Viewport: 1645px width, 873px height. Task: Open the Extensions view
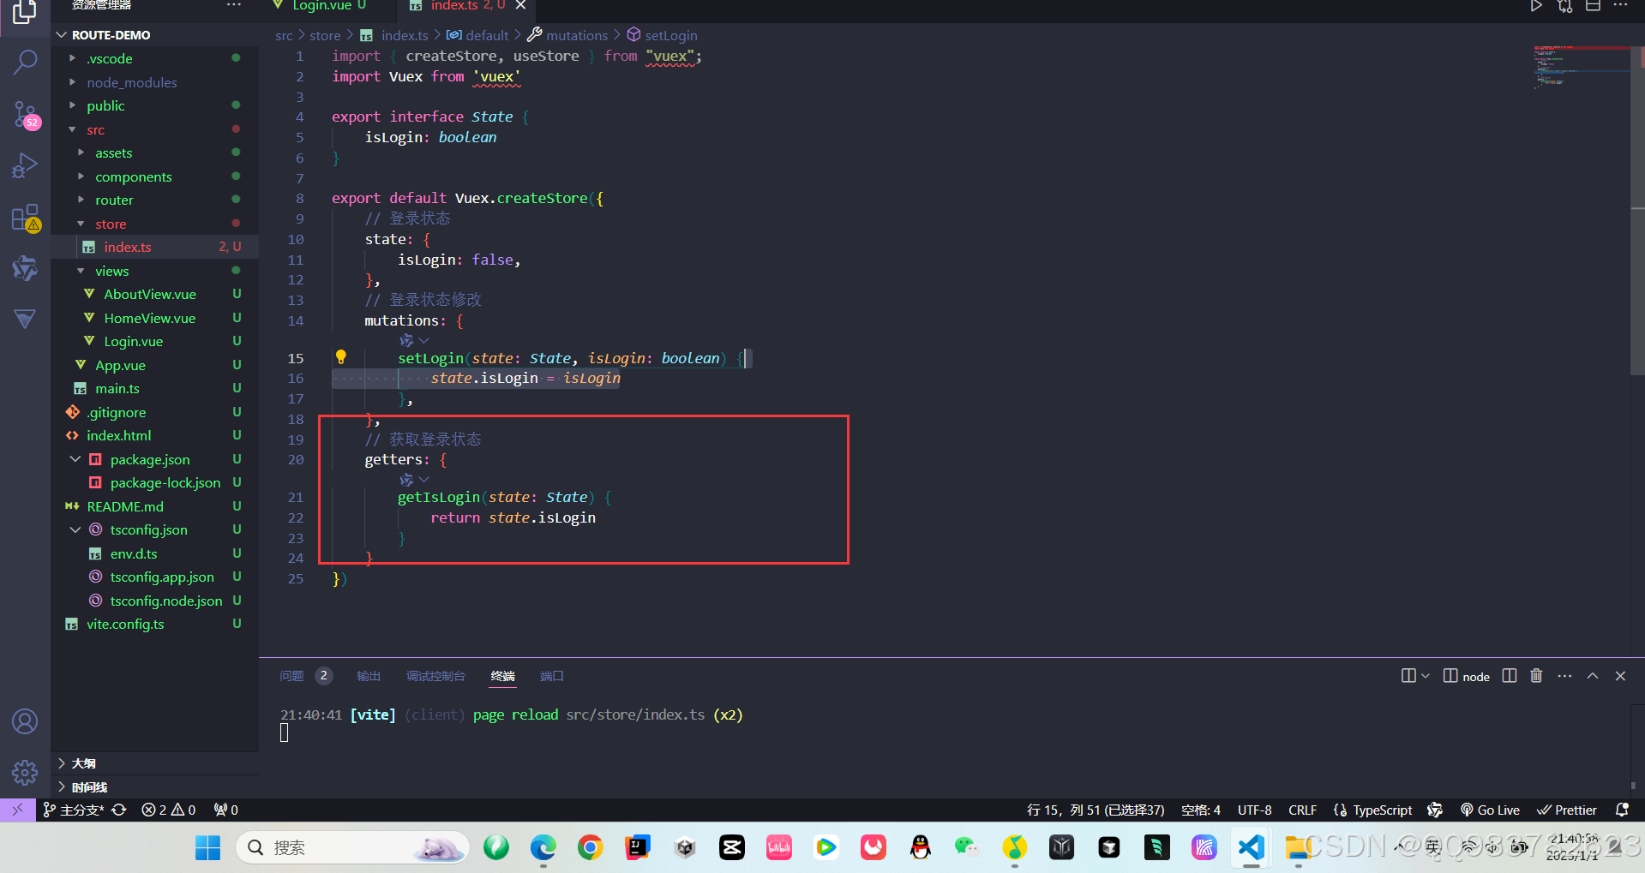click(x=25, y=218)
